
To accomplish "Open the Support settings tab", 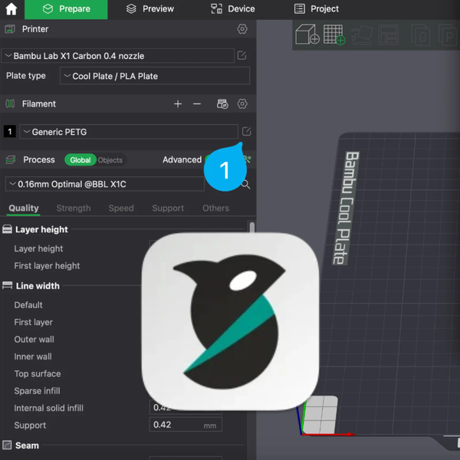I will coord(168,209).
